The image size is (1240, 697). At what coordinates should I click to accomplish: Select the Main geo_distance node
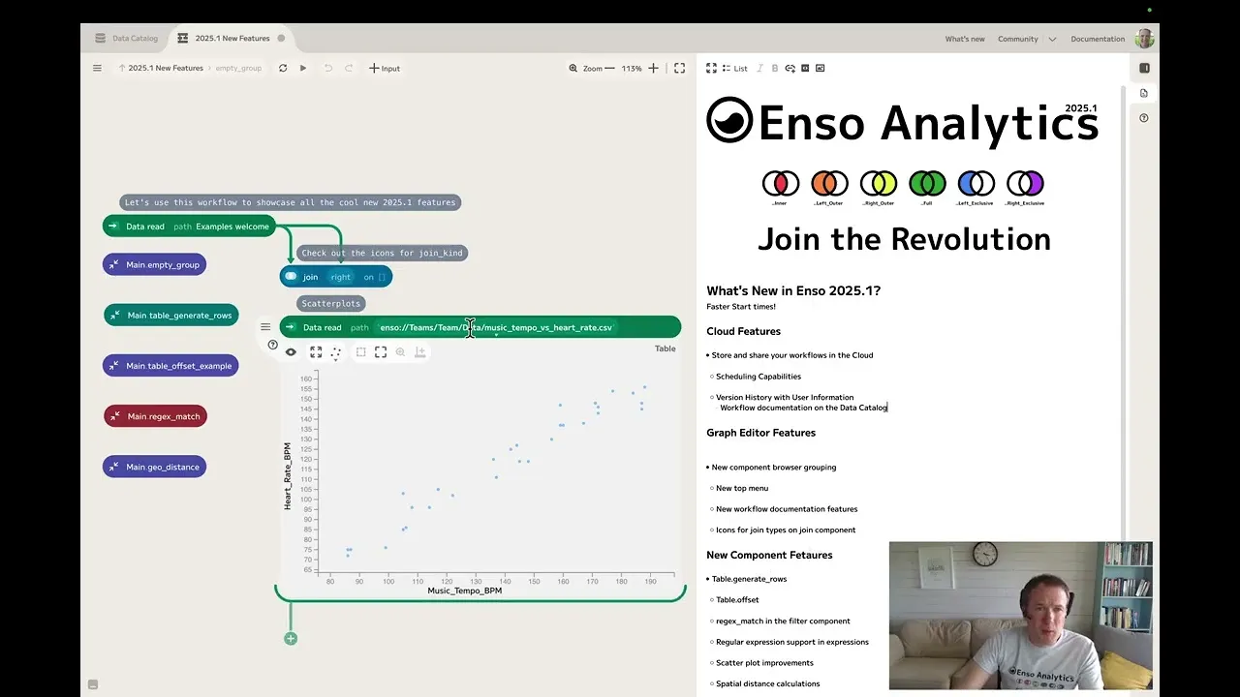click(x=154, y=467)
